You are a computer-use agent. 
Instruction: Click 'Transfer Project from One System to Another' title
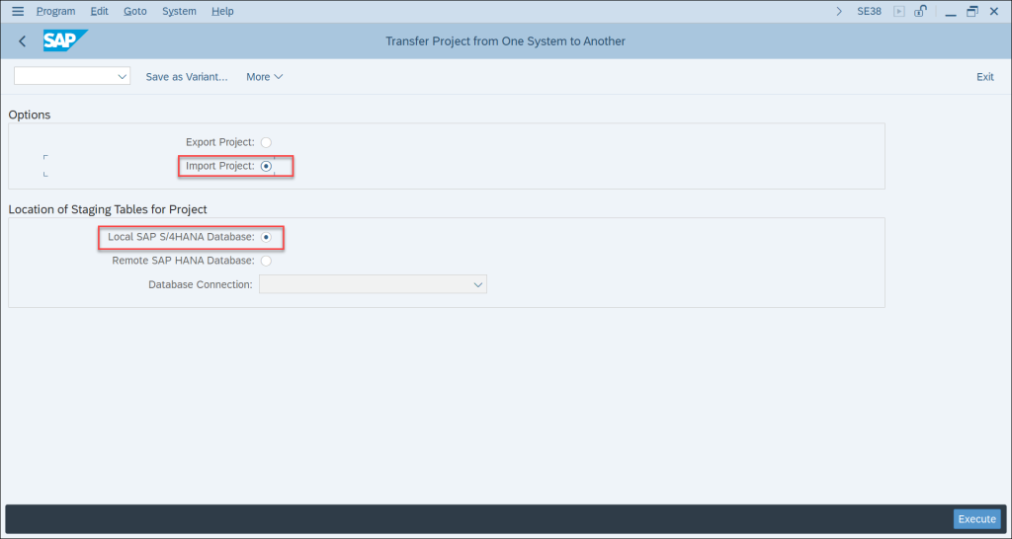505,41
